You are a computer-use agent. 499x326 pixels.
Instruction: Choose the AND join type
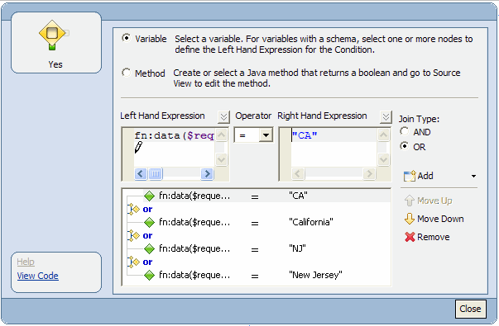pos(405,131)
